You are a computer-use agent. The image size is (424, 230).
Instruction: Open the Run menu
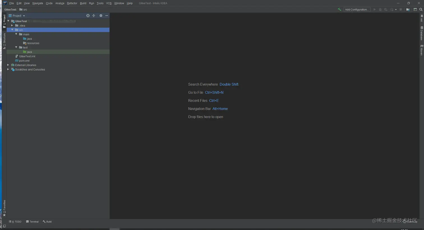pos(91,3)
